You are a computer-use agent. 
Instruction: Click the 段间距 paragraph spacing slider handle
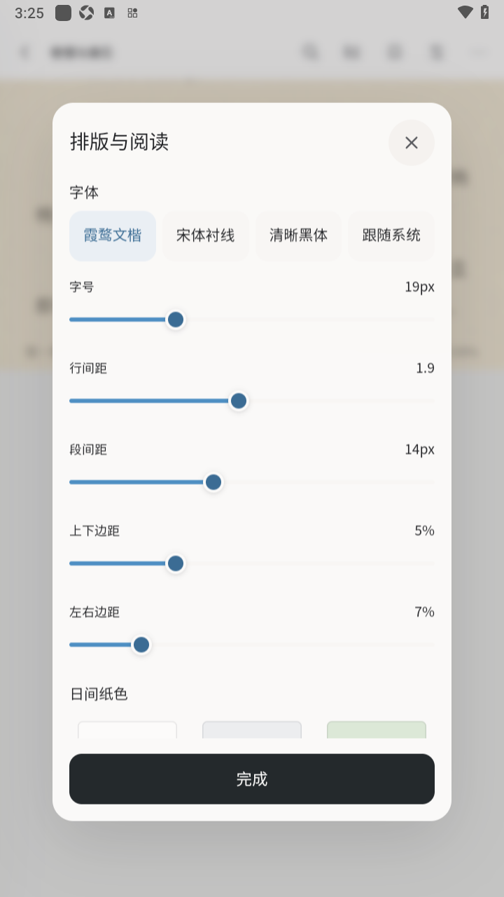tap(213, 482)
